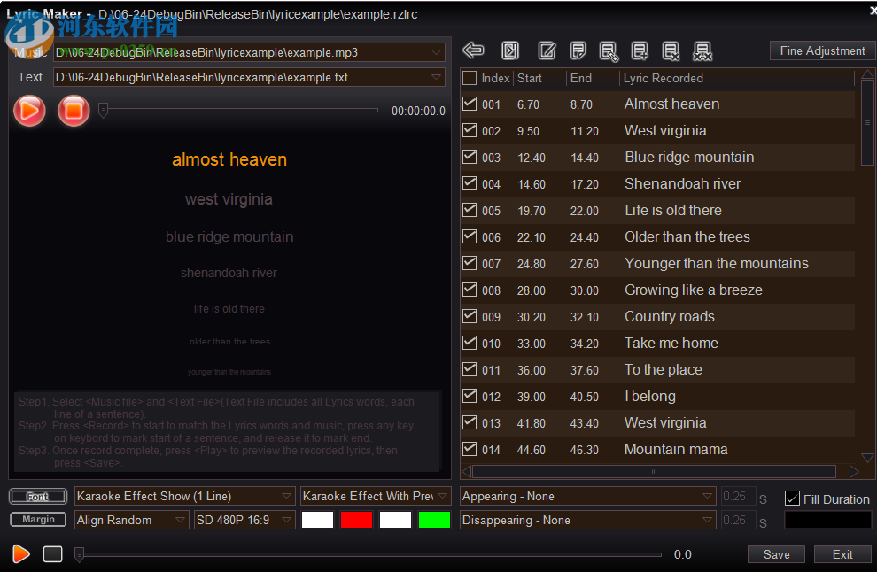Click the second white color swatch
The height and width of the screenshot is (572, 877).
[x=395, y=520]
